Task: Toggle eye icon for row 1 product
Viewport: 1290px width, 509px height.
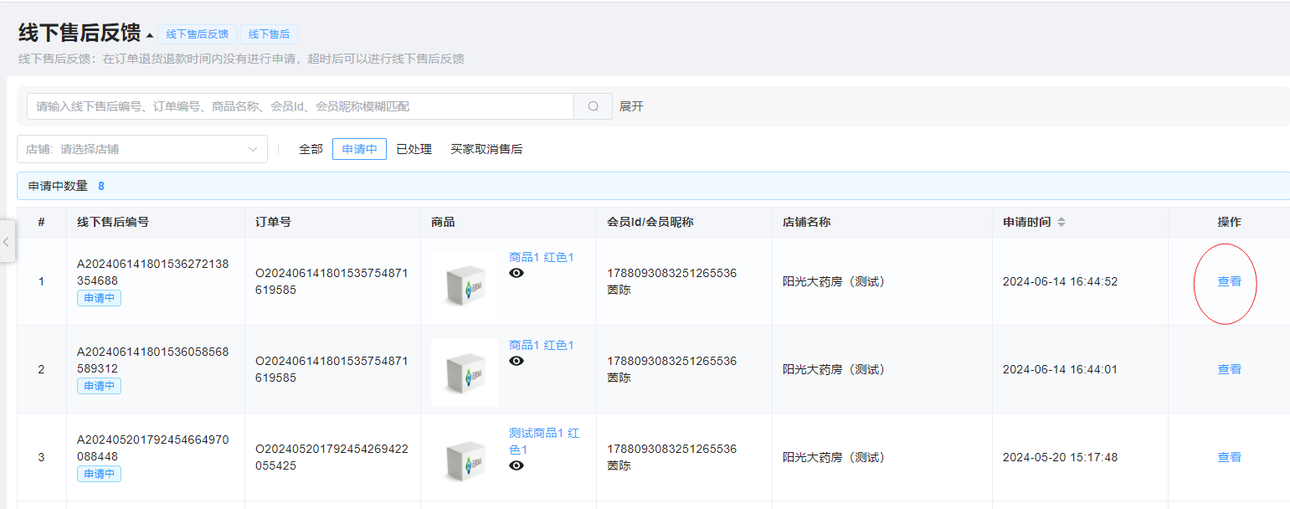Action: (x=517, y=273)
